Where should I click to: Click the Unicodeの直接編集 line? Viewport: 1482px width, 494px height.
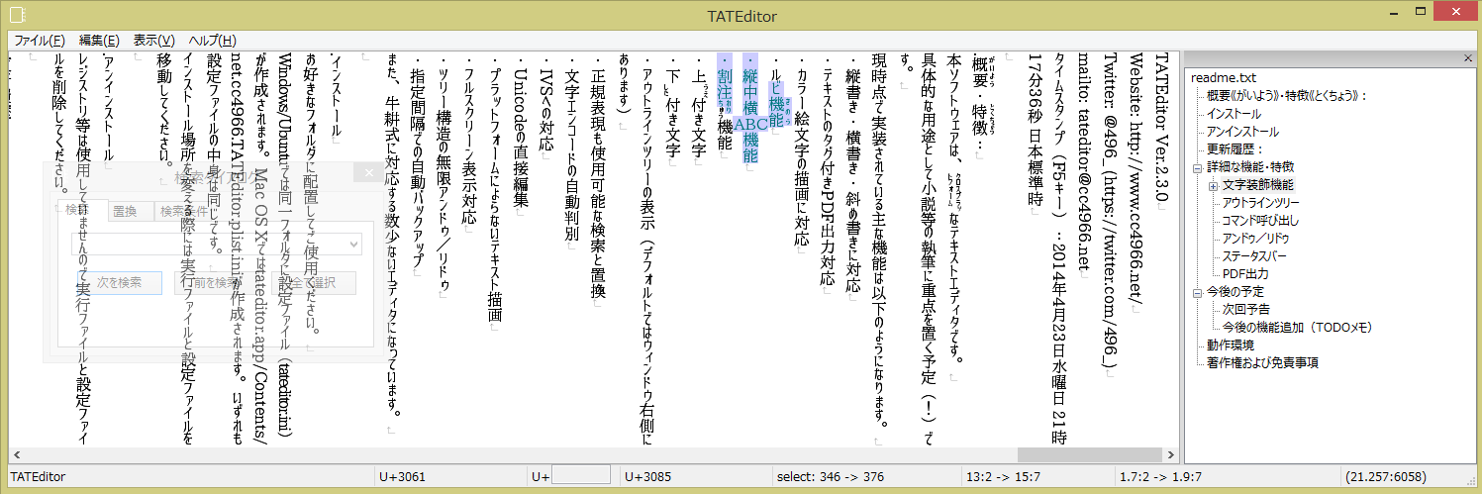click(x=519, y=132)
